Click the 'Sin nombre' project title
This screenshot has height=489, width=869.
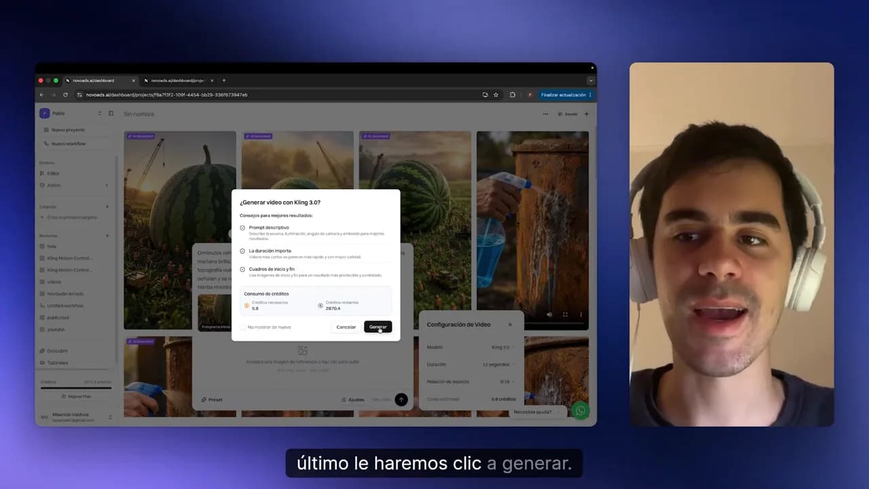click(138, 114)
